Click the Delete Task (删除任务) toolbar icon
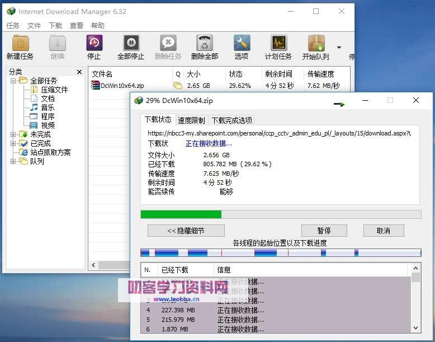The image size is (435, 342). click(x=168, y=43)
